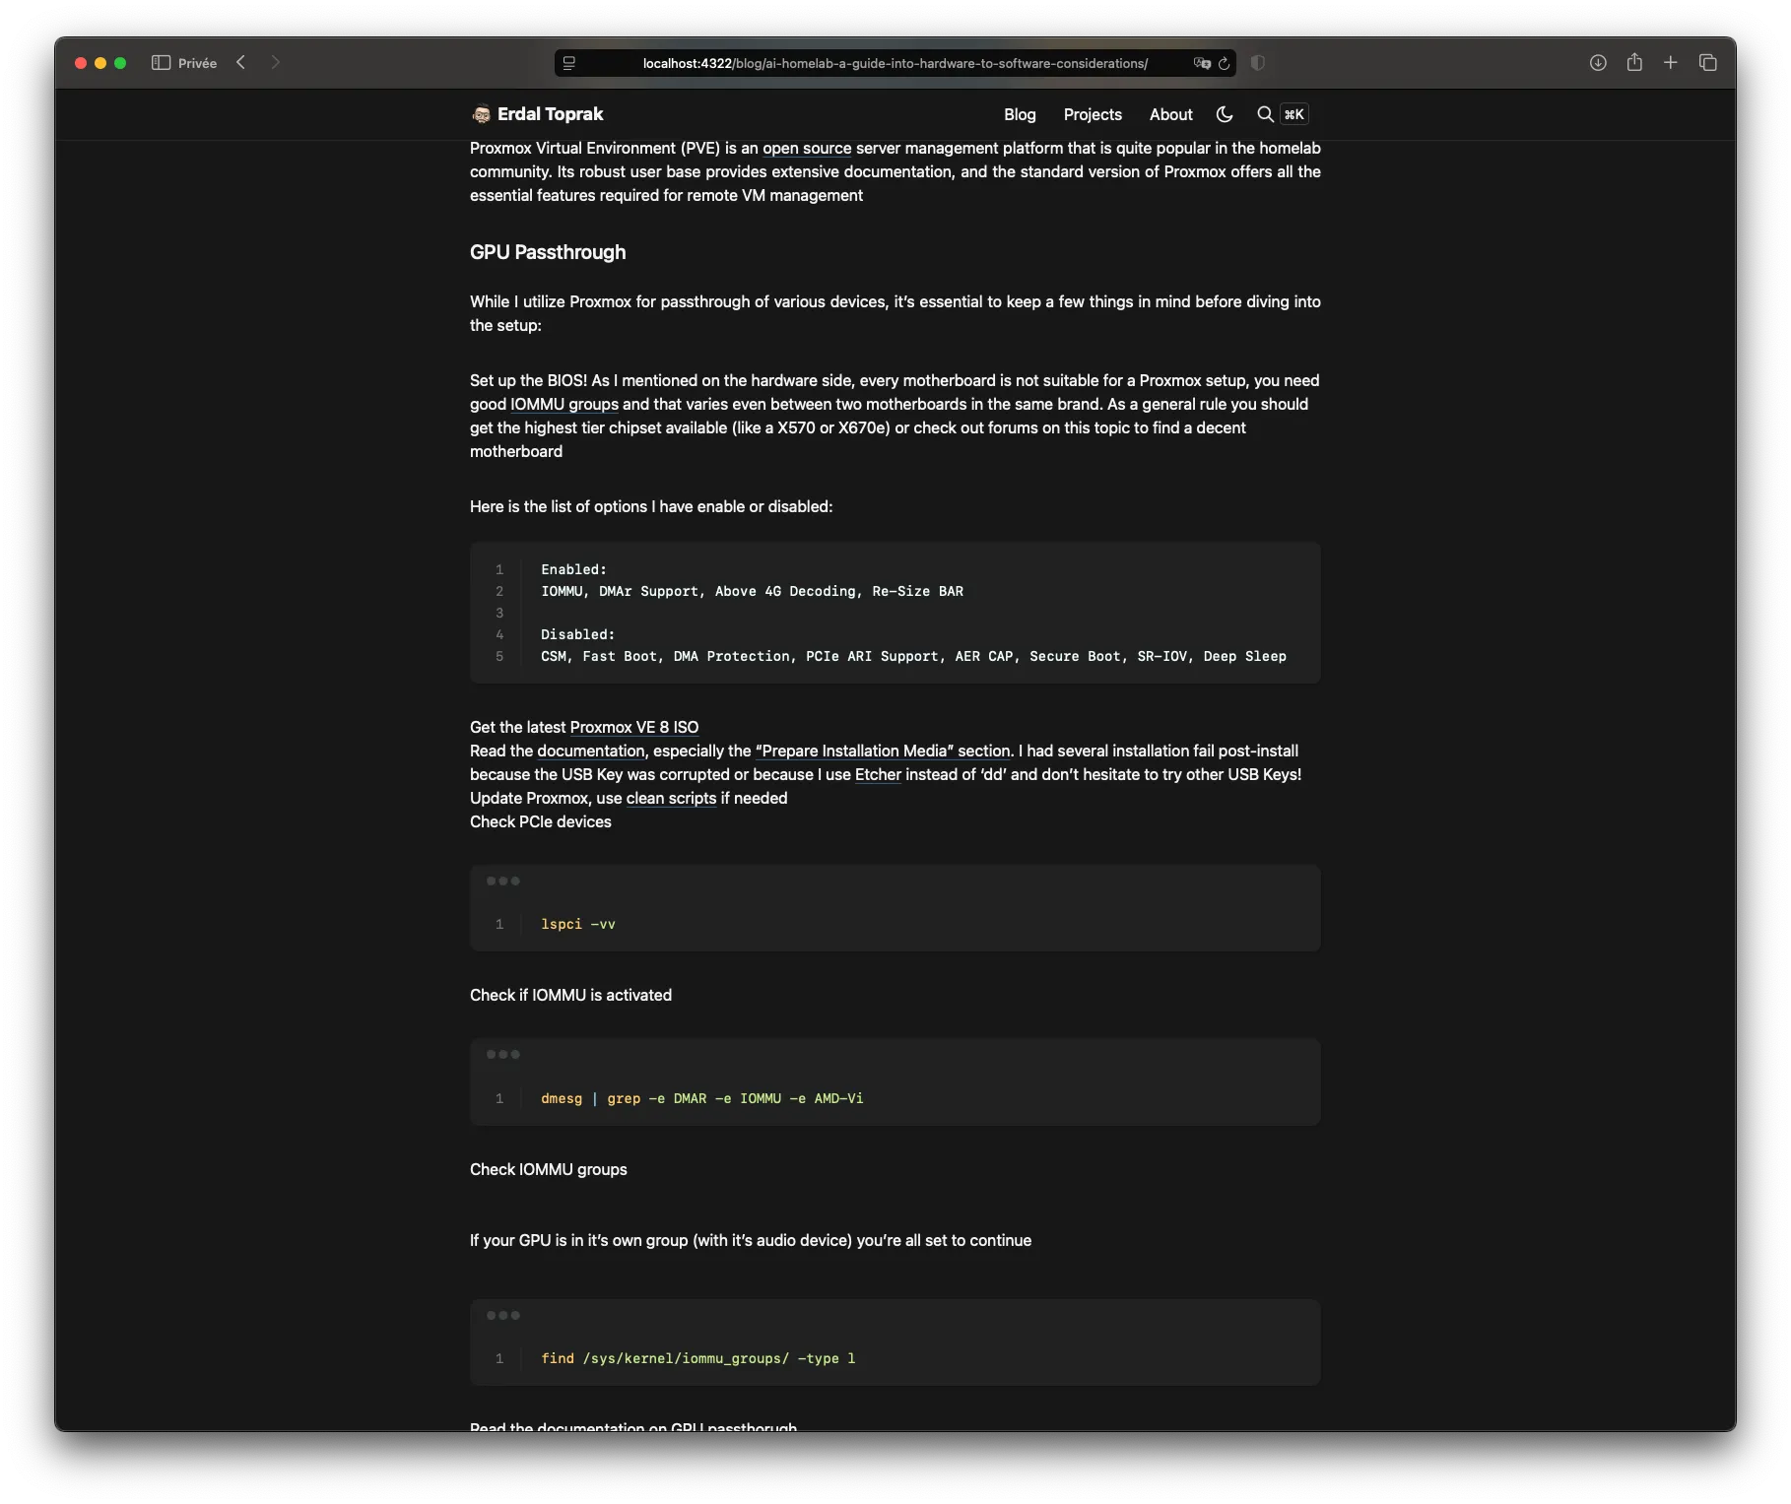Show the tab overview
The image size is (1791, 1504).
coord(1708,62)
